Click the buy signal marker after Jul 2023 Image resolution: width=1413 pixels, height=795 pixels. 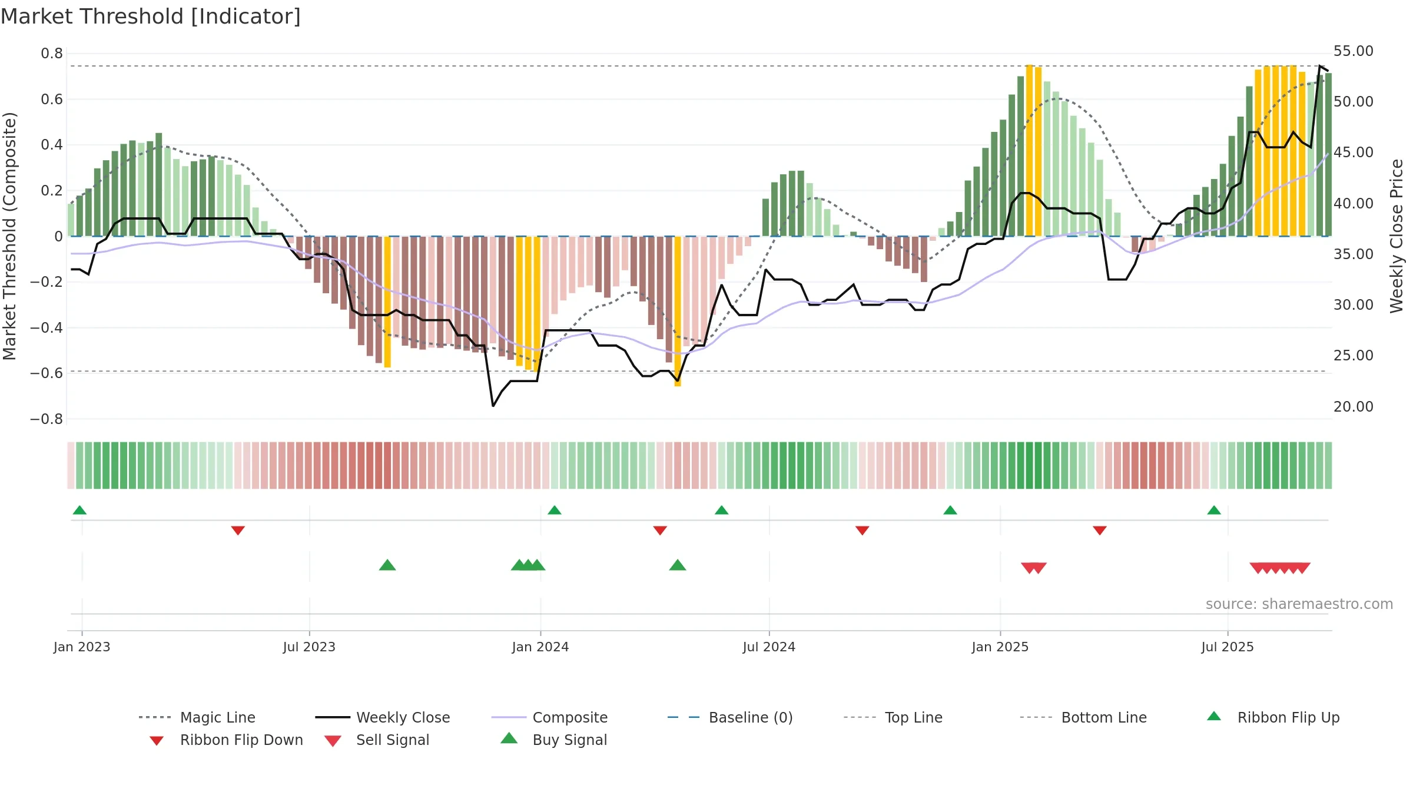tap(387, 565)
